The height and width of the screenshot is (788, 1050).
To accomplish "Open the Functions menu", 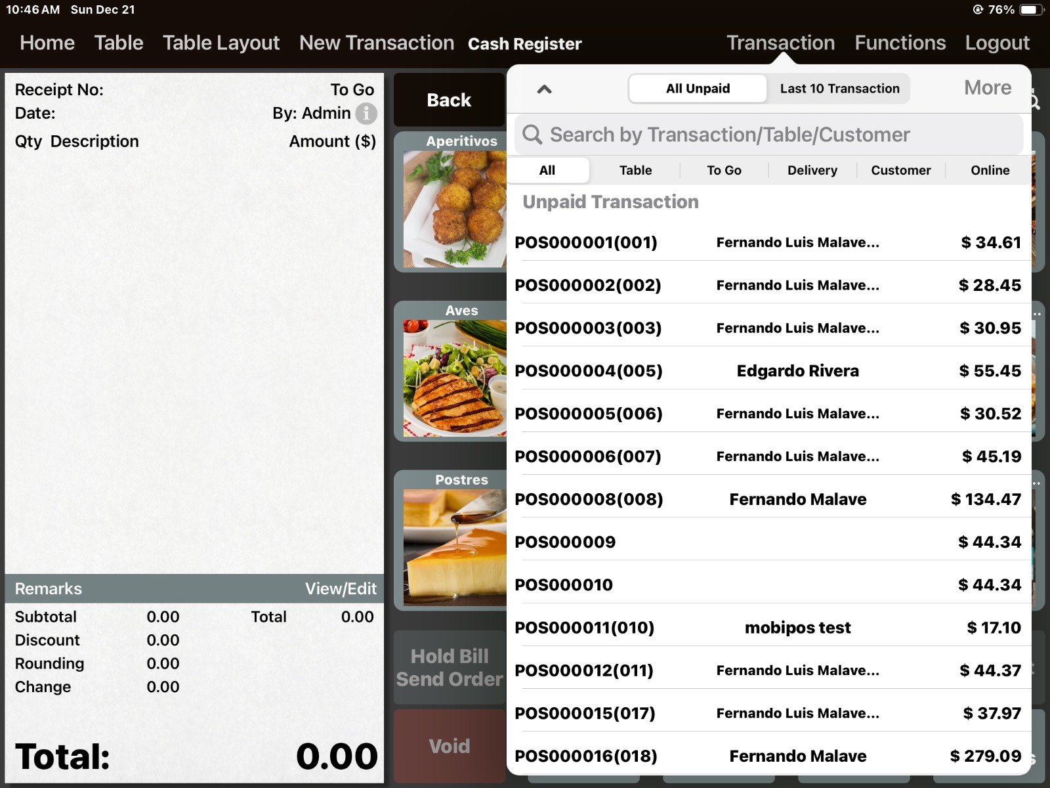I will (x=900, y=43).
